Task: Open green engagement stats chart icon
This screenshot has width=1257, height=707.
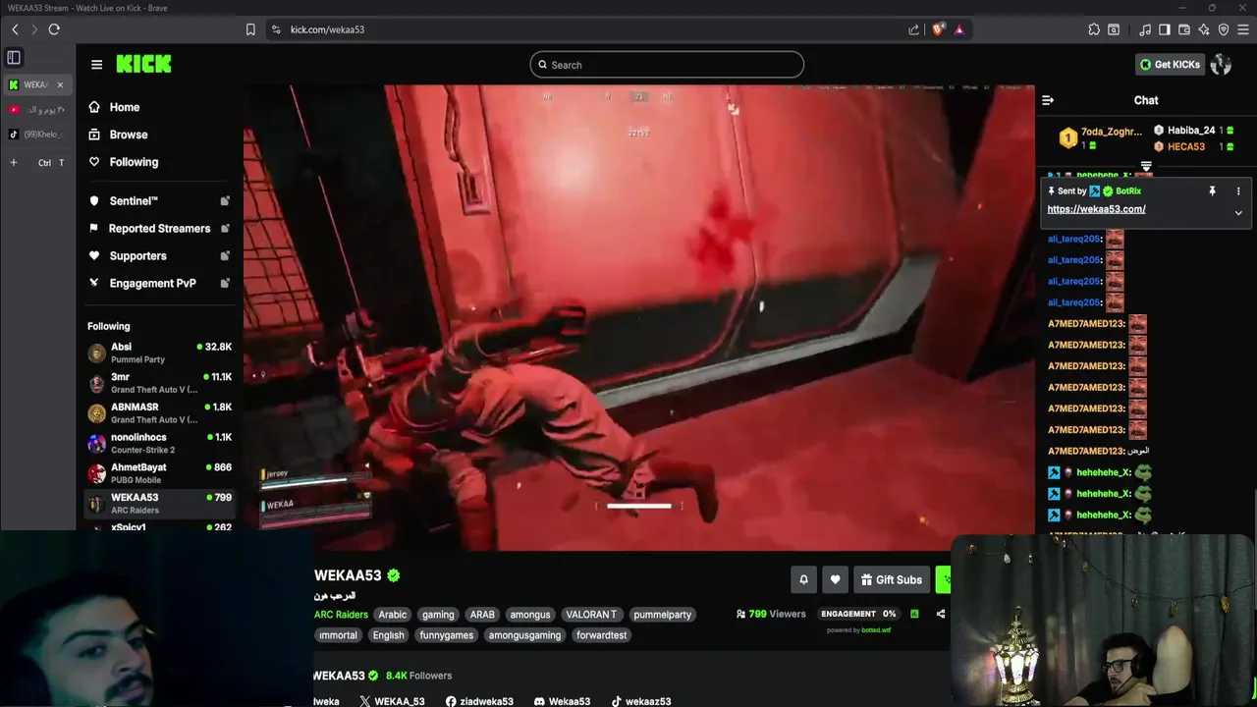Action: pos(914,614)
